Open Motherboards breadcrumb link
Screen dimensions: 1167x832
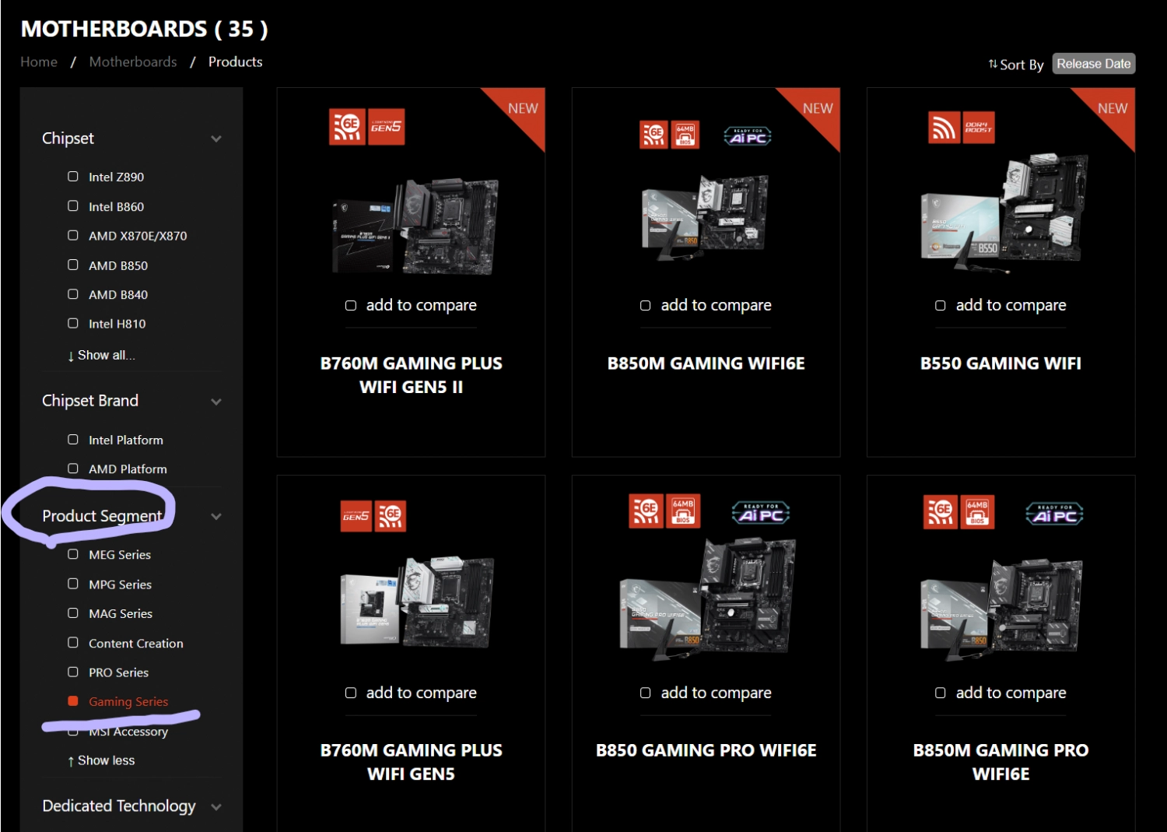pos(133,61)
